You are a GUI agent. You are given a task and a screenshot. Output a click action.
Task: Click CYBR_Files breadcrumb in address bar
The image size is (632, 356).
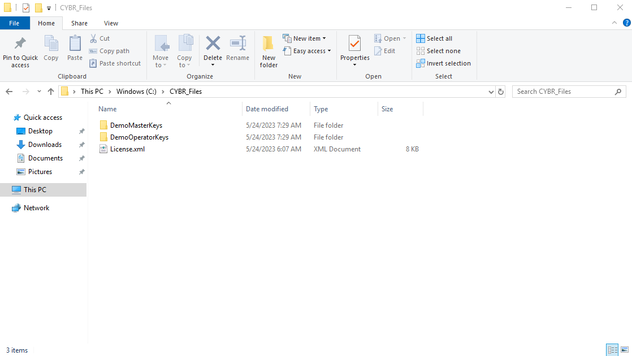(186, 92)
